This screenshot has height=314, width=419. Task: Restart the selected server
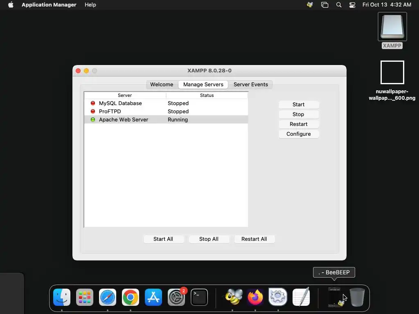(x=298, y=124)
